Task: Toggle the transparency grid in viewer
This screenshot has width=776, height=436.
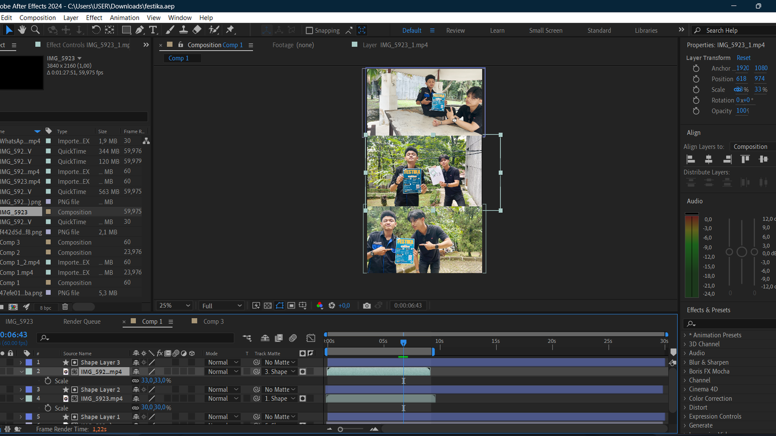Action: coord(268,306)
